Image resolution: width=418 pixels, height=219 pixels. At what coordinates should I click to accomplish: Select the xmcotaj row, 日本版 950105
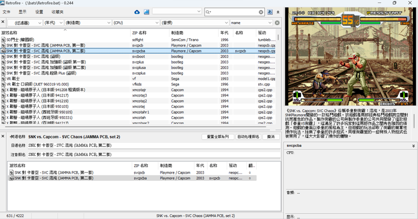(x=138, y=107)
